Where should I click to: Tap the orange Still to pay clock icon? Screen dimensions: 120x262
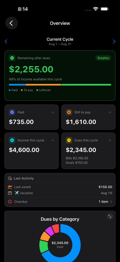click(x=69, y=112)
